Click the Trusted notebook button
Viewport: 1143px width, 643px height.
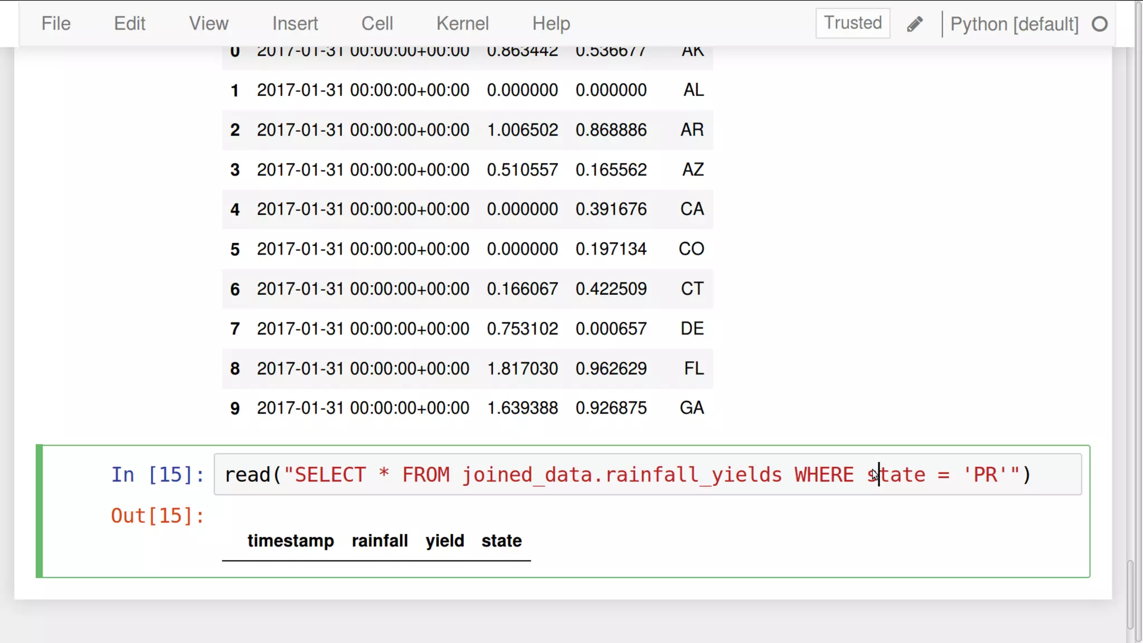point(852,23)
